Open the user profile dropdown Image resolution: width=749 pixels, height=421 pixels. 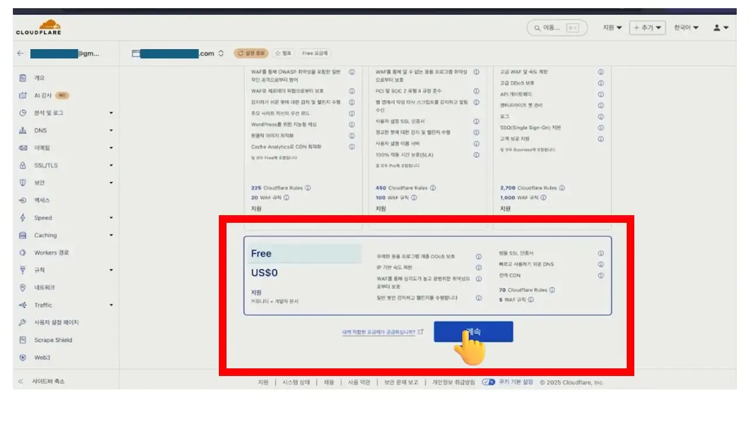tap(720, 27)
